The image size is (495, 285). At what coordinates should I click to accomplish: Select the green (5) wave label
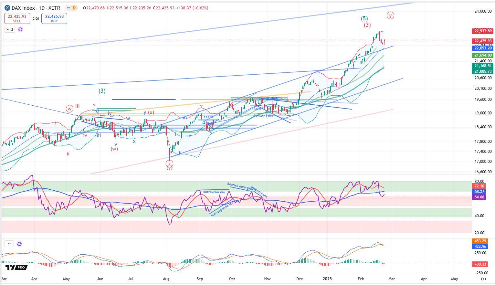pyautogui.click(x=364, y=18)
